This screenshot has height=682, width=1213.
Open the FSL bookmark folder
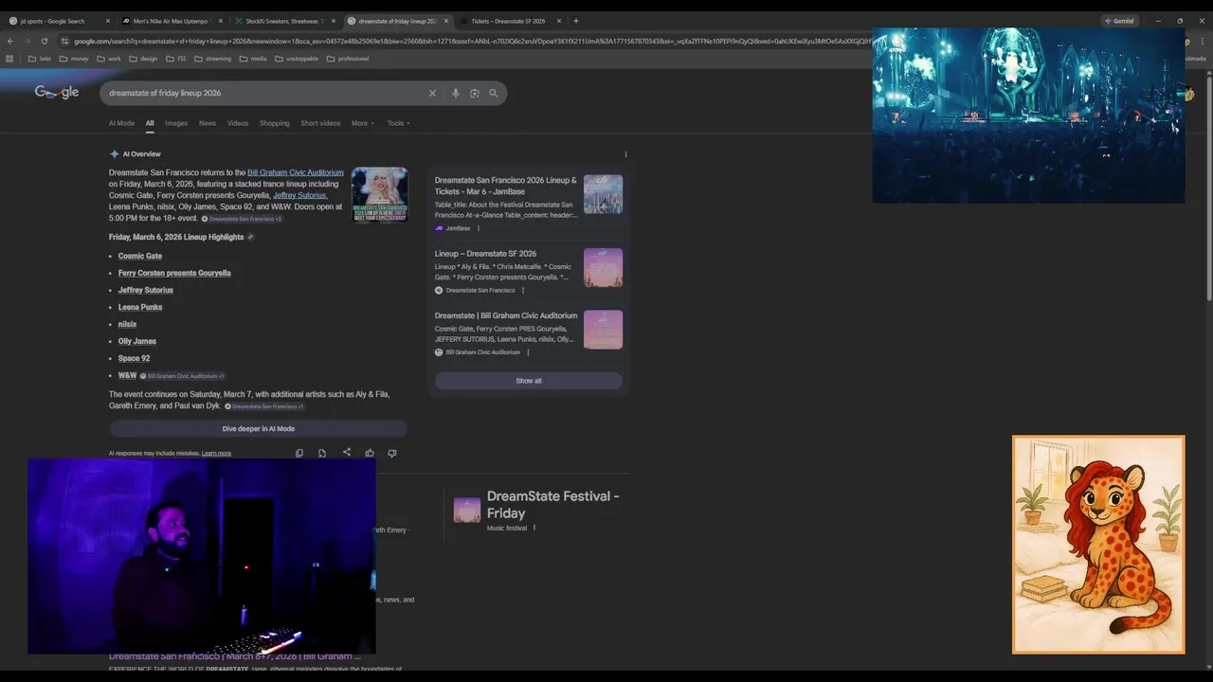(176, 59)
